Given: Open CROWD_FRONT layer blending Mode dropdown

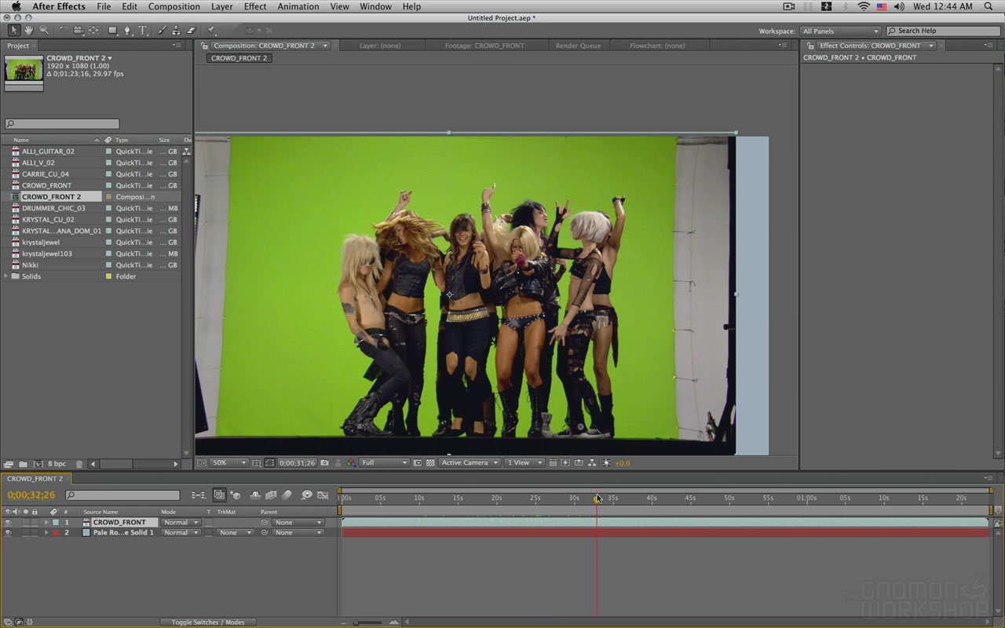Looking at the screenshot, I should pyautogui.click(x=181, y=522).
